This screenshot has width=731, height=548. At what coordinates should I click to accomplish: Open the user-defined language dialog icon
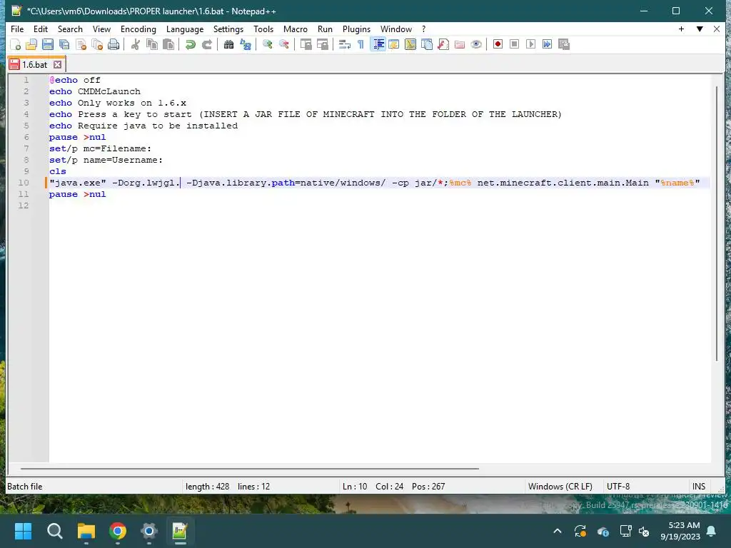point(394,44)
